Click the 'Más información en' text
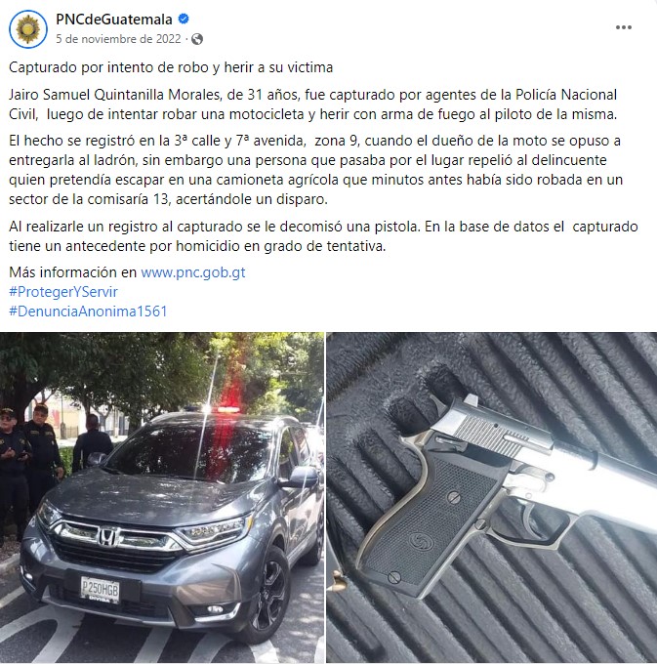This screenshot has height=665, width=657. pyautogui.click(x=73, y=272)
